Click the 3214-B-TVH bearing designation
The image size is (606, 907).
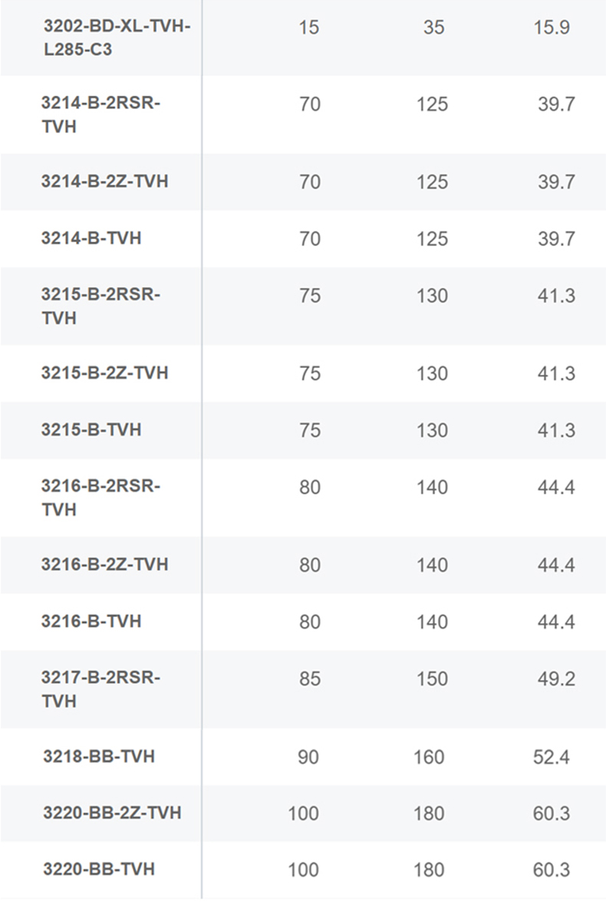(91, 238)
